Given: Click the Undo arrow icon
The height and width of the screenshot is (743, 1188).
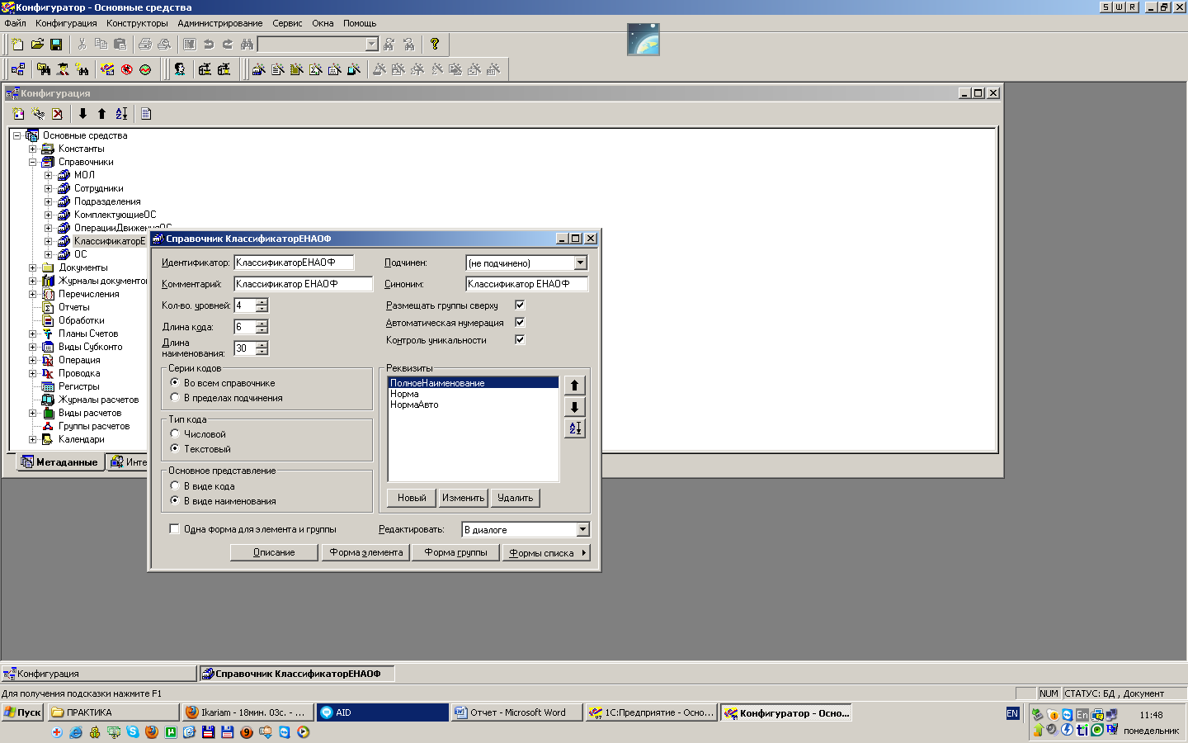Looking at the screenshot, I should (209, 44).
